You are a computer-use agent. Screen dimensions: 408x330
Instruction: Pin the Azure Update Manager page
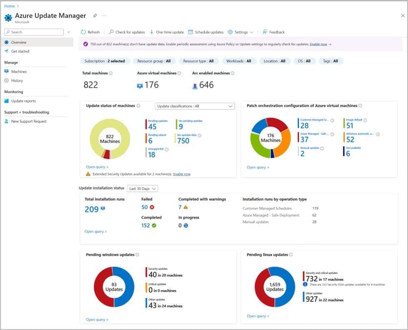94,15
